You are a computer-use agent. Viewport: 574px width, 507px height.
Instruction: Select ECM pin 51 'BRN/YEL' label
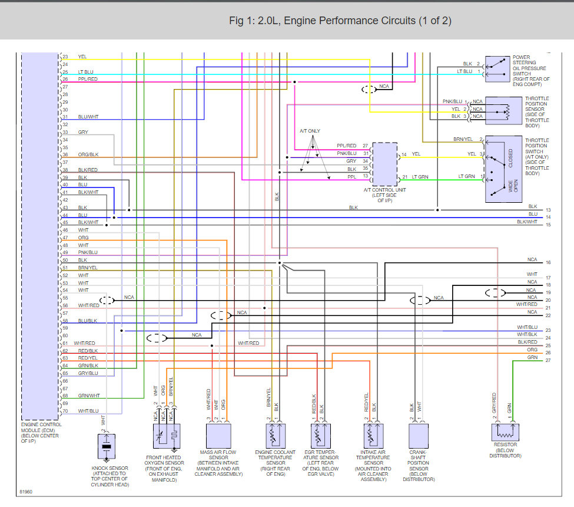(x=88, y=268)
